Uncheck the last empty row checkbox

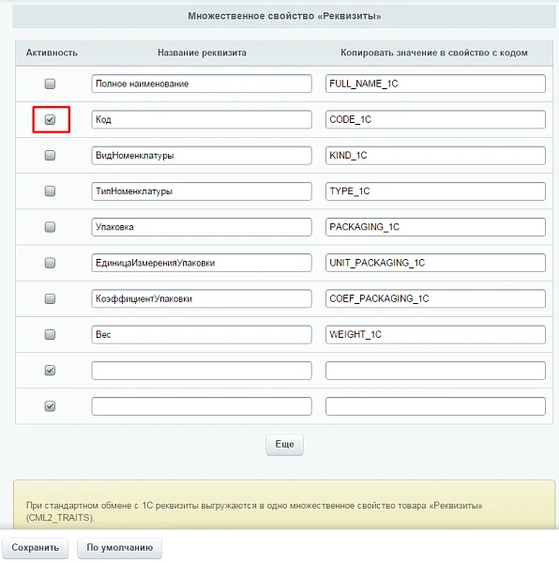click(x=50, y=406)
